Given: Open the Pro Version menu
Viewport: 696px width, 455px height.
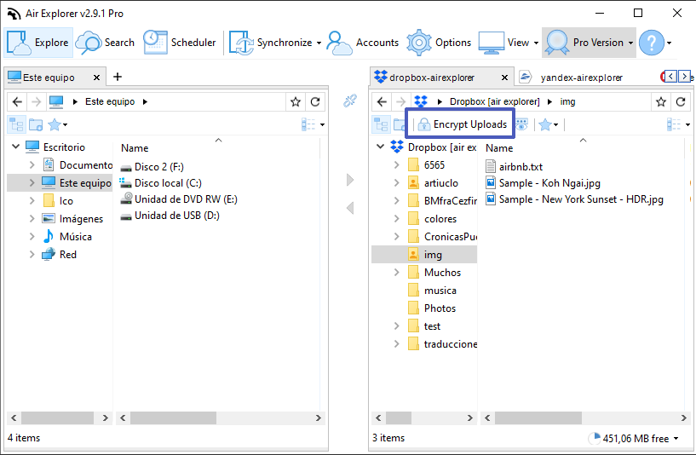Looking at the screenshot, I should [x=589, y=43].
